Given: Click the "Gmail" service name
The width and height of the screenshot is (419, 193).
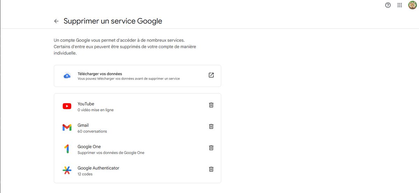Looking at the screenshot, I should [x=83, y=125].
